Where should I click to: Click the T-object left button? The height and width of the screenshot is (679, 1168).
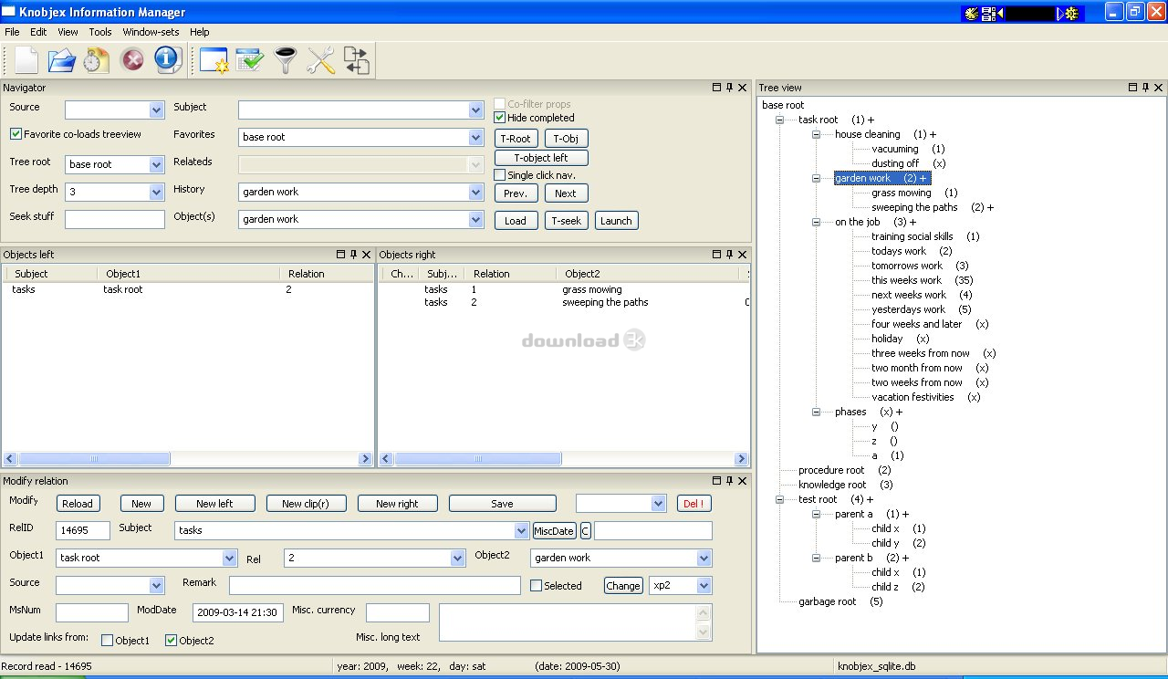(x=541, y=158)
